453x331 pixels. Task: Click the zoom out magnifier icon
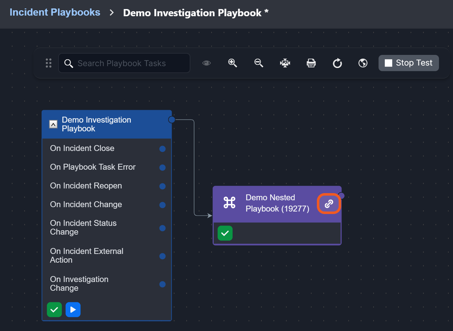(259, 63)
